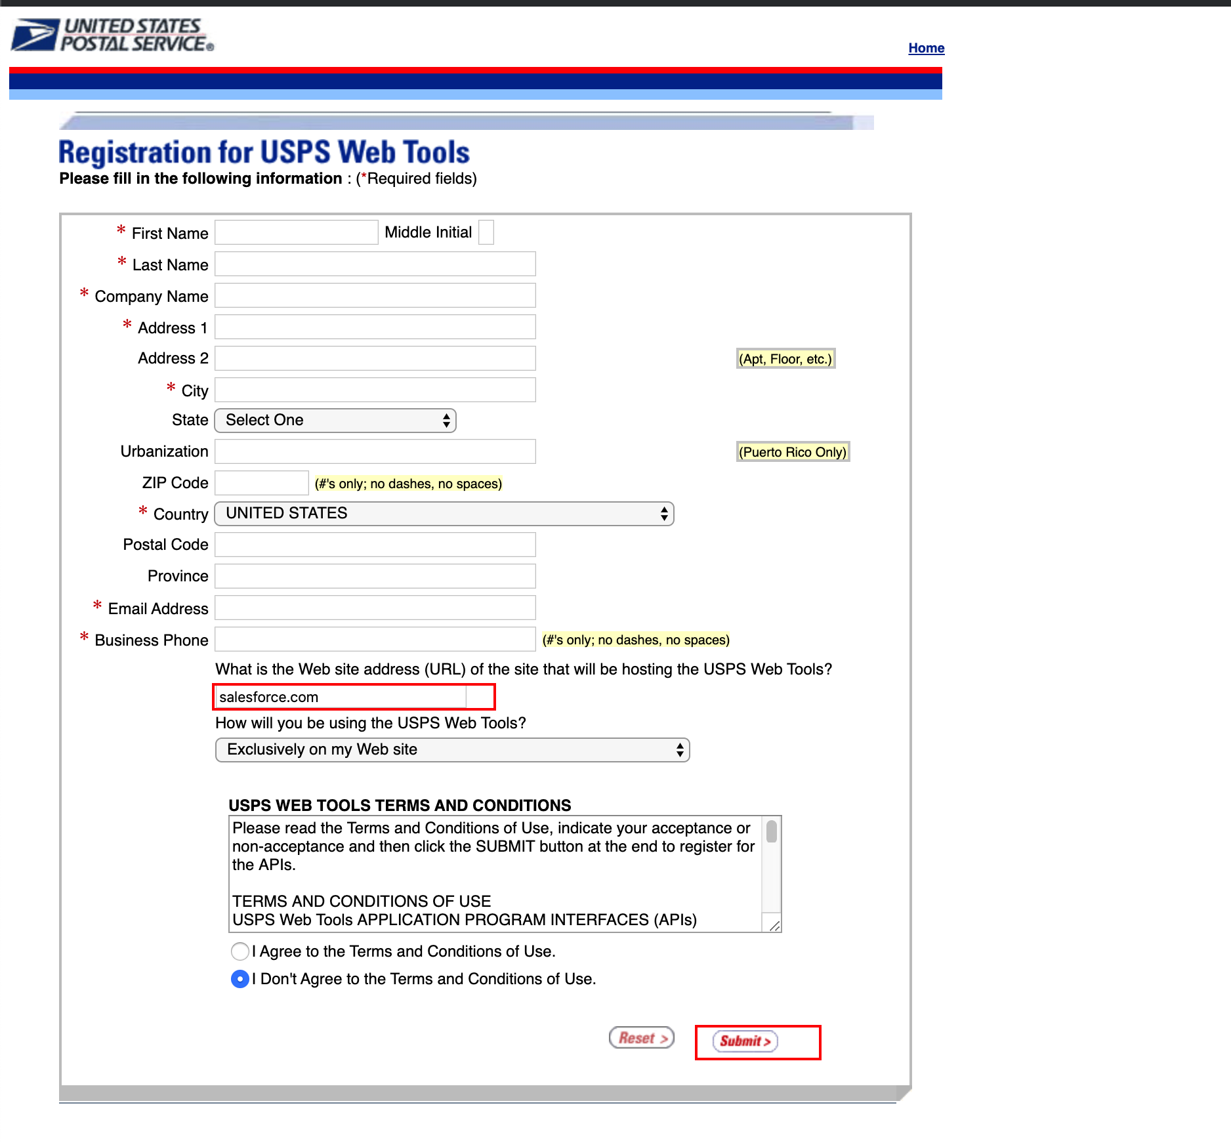1231x1143 pixels.
Task: Open the 'Exclusively on my Web site' dropdown
Action: tap(453, 750)
